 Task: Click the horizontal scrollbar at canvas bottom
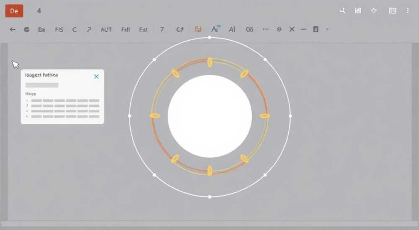[x=209, y=224]
